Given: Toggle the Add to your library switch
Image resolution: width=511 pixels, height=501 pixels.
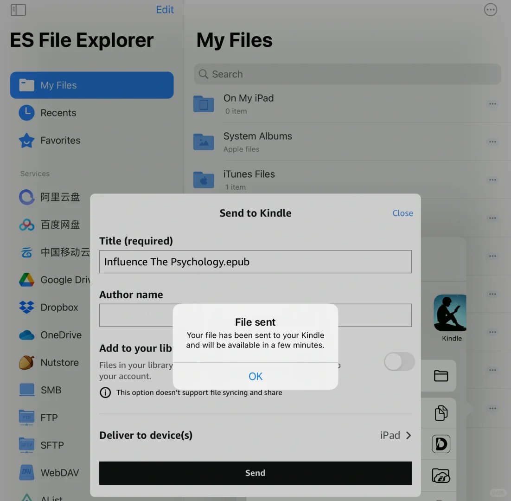Looking at the screenshot, I should point(399,361).
